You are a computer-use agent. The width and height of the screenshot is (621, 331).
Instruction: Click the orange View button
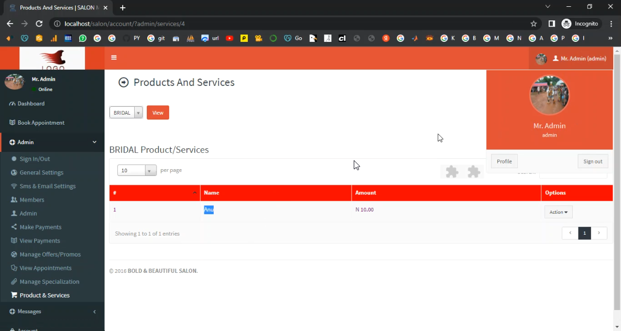(x=158, y=113)
